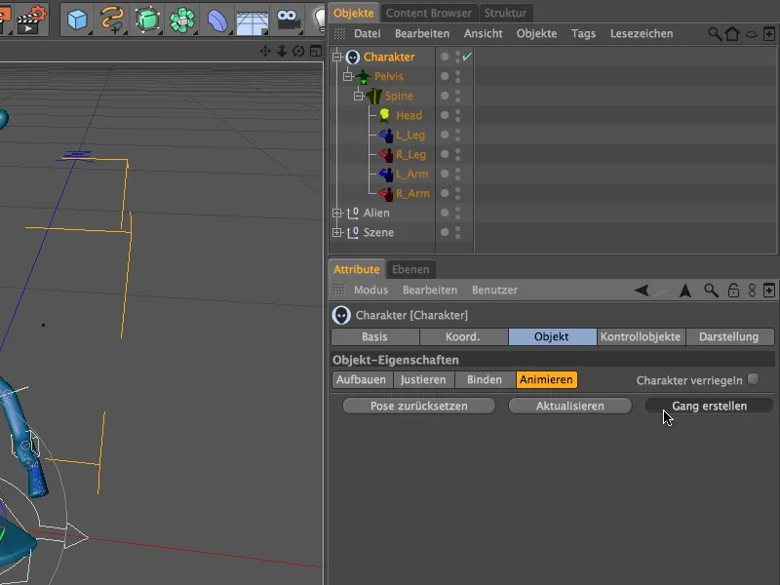Click the Attribute manager new-panel plus icon
Viewport: 780px width, 585px height.
coord(769,290)
